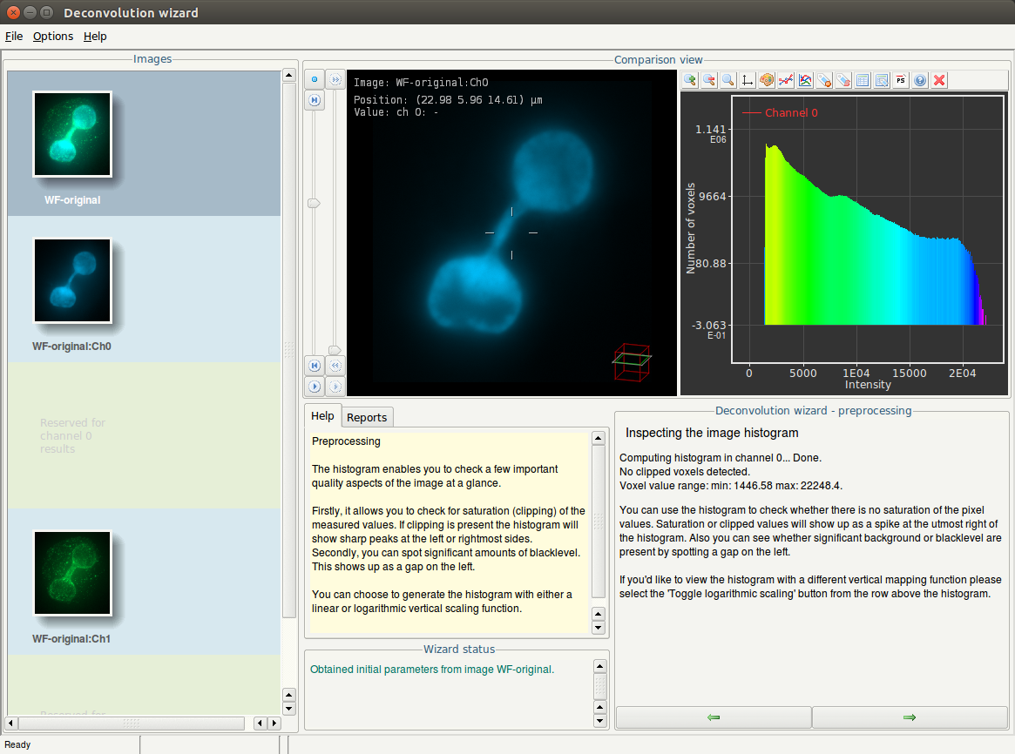Click the zoom out histogram icon
This screenshot has width=1015, height=754.
coord(709,80)
